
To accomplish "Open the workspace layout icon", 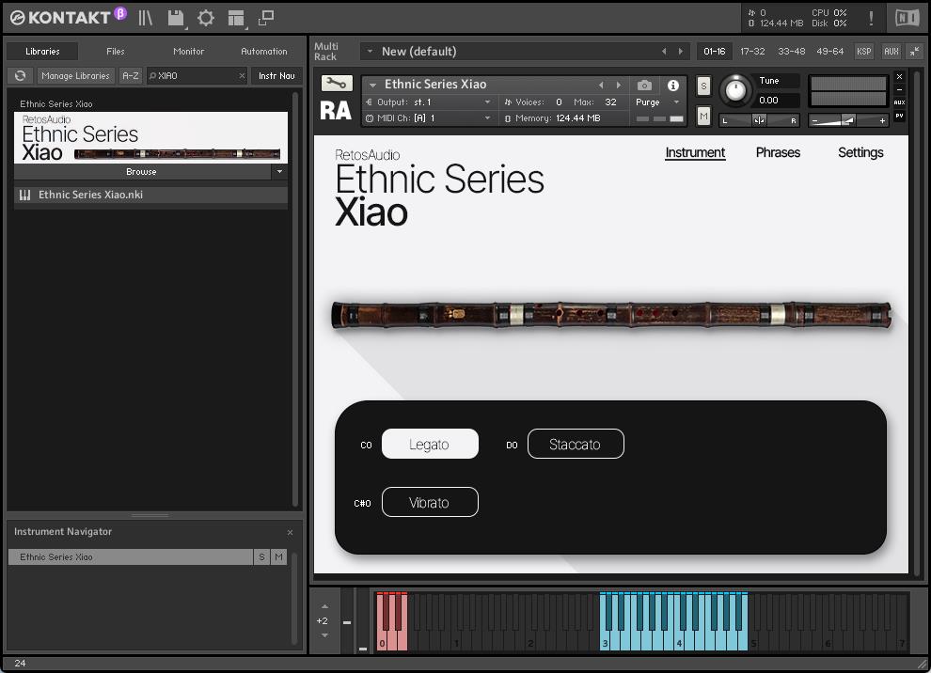I will 236,18.
